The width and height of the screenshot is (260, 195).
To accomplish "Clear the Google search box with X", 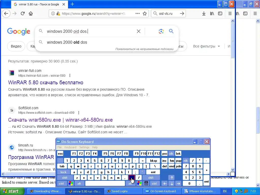I will pyautogui.click(x=139, y=31).
